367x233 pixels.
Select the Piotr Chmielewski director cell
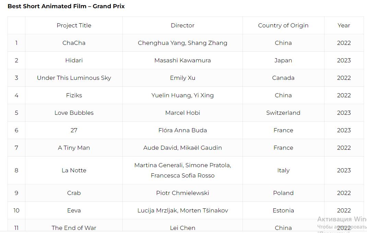(182, 193)
